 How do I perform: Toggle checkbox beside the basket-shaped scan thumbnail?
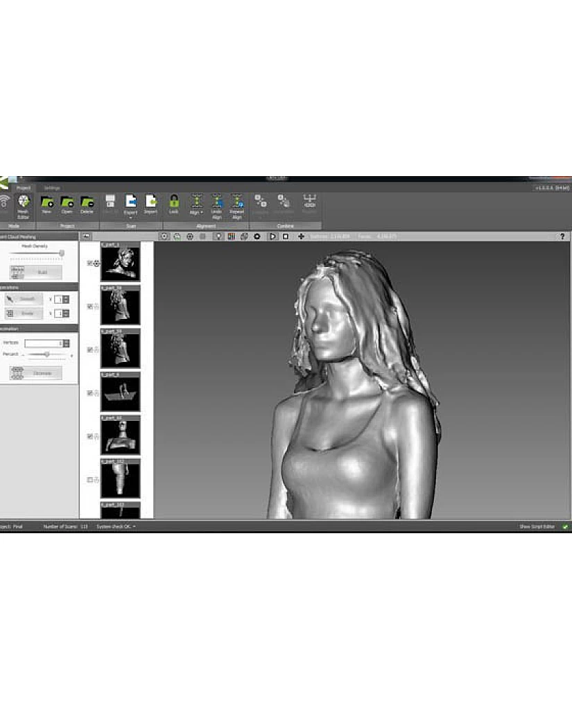point(89,392)
